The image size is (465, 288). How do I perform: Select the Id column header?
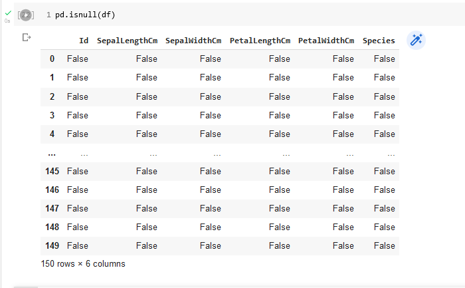83,41
